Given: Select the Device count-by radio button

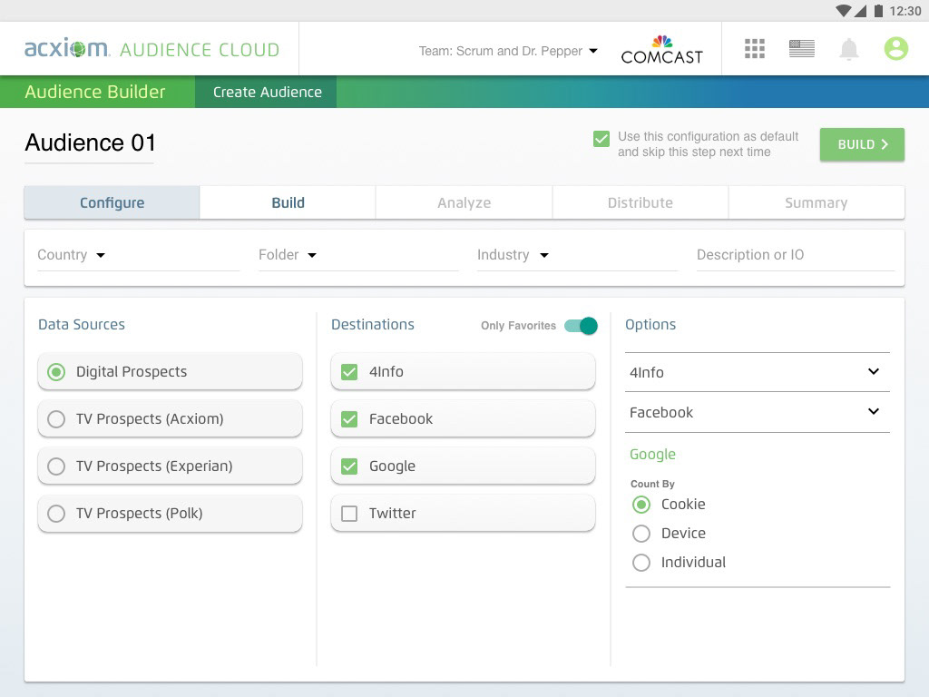Looking at the screenshot, I should tap(641, 534).
